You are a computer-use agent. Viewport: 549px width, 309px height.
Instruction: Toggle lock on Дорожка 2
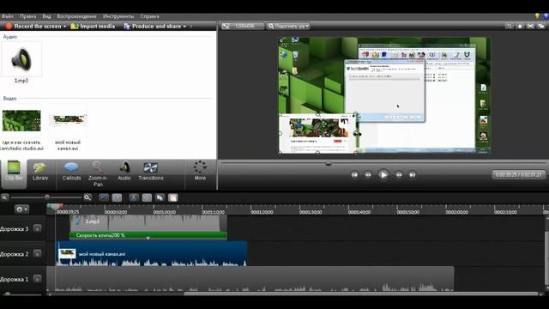[37, 254]
